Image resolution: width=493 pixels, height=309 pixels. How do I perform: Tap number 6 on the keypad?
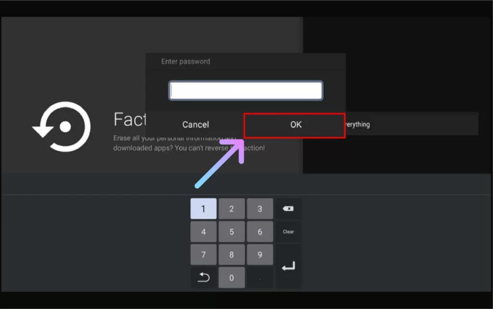coord(260,232)
